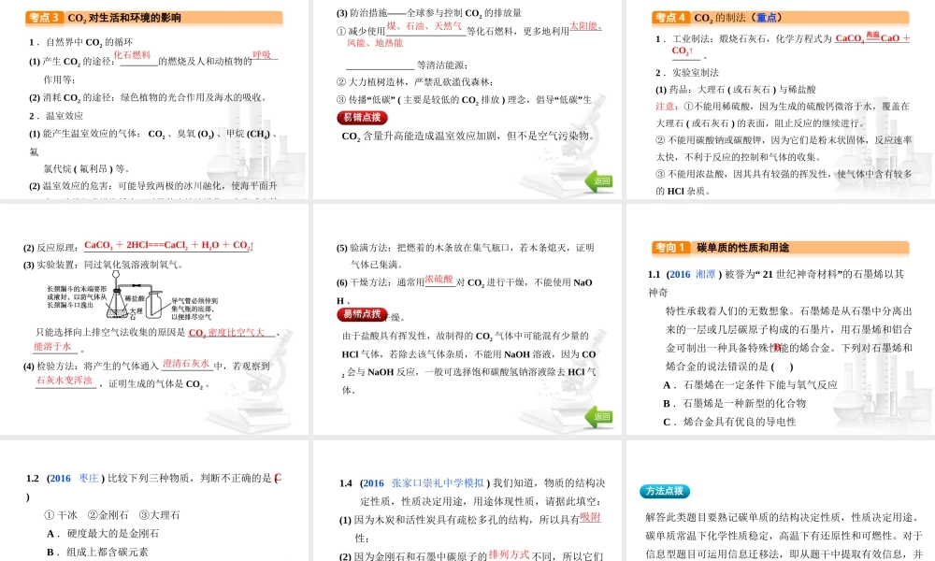Image resolution: width=935 pixels, height=561 pixels.
Task: Click question number 1.2 on the bottom-left slide
Action: [x=32, y=478]
